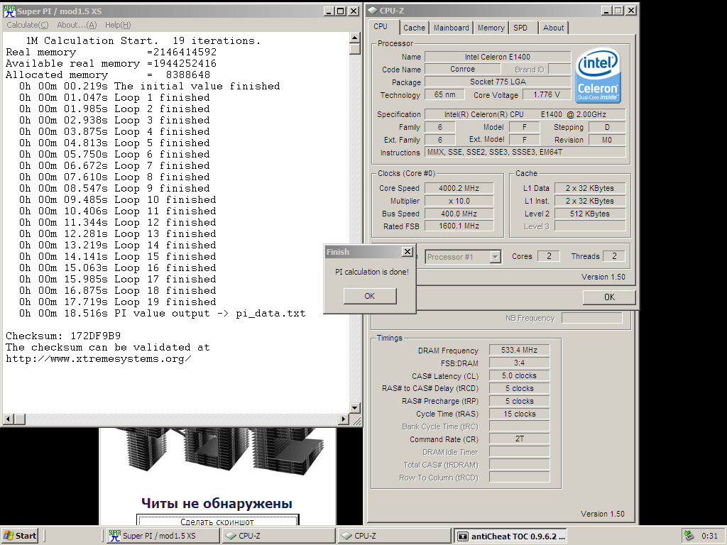Click the Checksum: 172DF9B9 line
The width and height of the screenshot is (727, 545).
tap(63, 336)
